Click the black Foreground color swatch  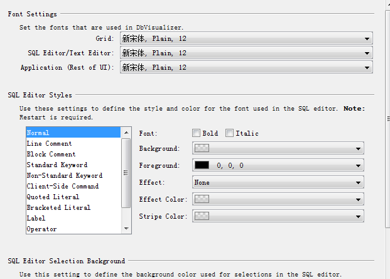202,165
